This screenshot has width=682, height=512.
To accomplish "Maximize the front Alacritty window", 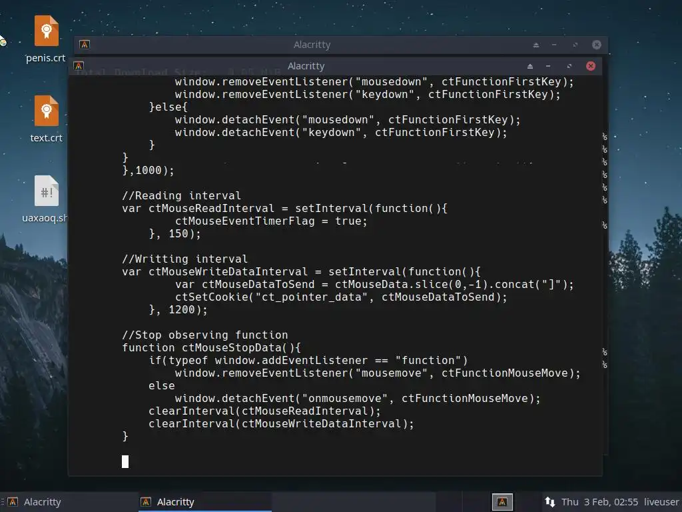I will (569, 66).
